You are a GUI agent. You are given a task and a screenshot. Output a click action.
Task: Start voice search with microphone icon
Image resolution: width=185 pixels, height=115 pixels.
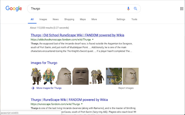click(128, 9)
